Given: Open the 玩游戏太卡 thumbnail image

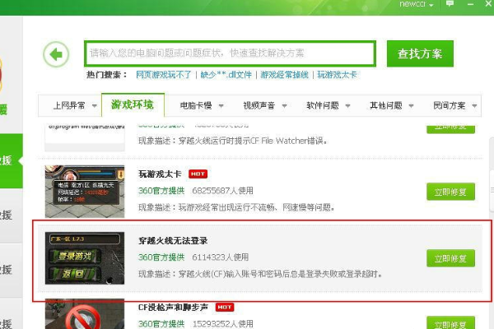Looking at the screenshot, I should point(85,192).
